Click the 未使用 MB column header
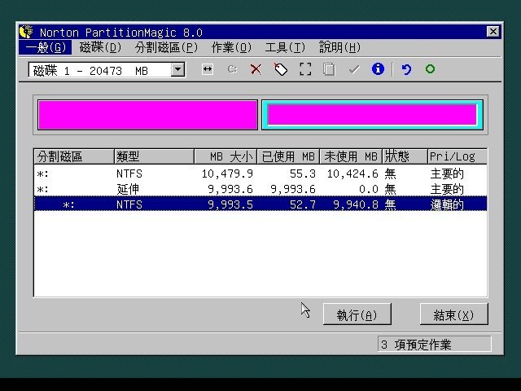Viewport: 521px width, 391px height. coord(351,156)
